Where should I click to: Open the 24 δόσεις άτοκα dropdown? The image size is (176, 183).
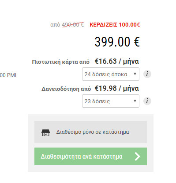click(111, 74)
